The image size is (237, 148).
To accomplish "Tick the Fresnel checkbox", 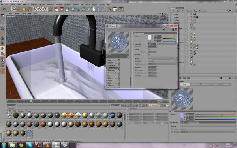I will click(x=149, y=49).
